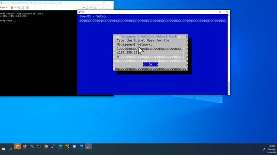The height and width of the screenshot is (155, 277).
Task: Open the first PuTTY icon in taskbar
Action: 53,146
